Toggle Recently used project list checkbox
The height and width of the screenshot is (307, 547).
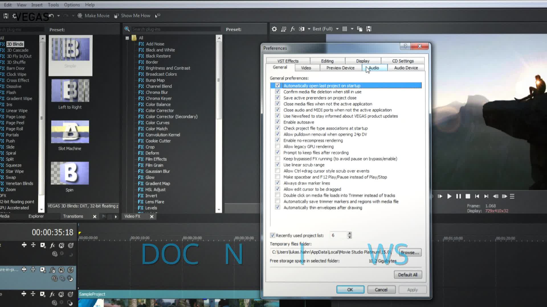coord(273,235)
